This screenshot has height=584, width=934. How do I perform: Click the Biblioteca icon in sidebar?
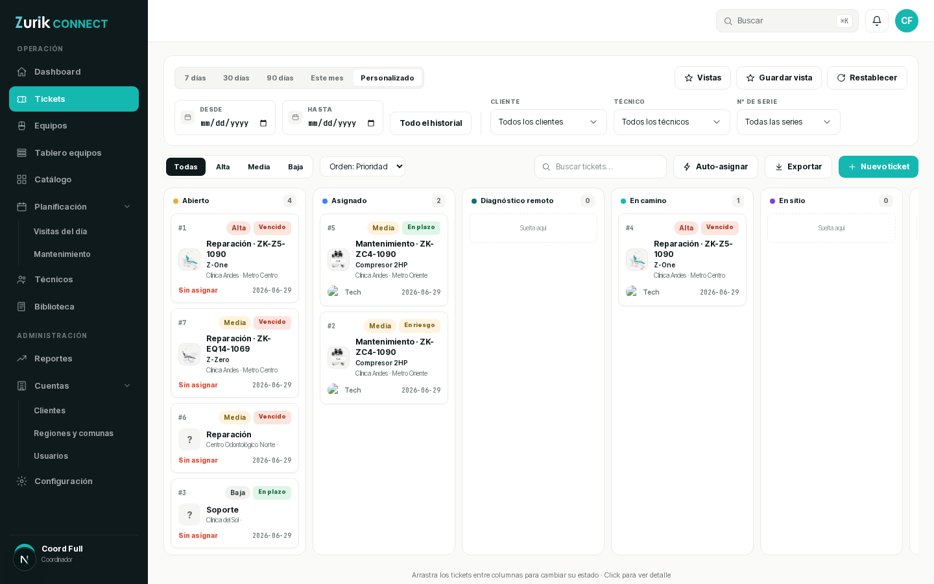[21, 307]
